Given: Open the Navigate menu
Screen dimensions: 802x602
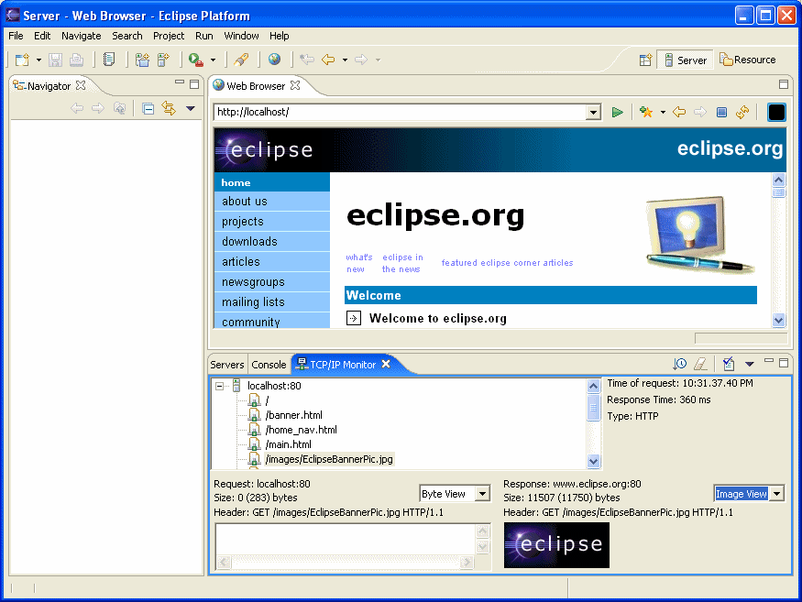Looking at the screenshot, I should 82,36.
